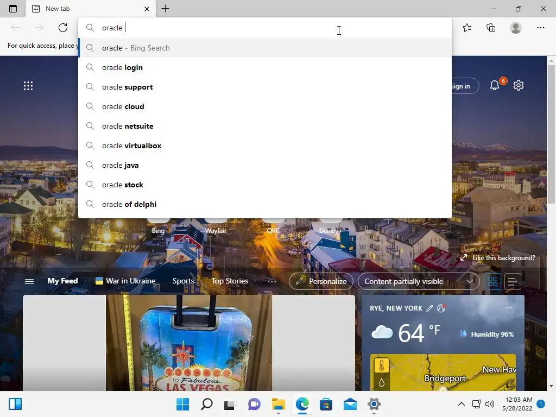Choose the oracle stock suggestion

(x=265, y=185)
